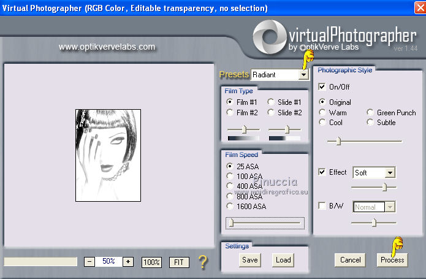The height and width of the screenshot is (279, 426).
Task: Close the Virtual Photographer window
Action: (420, 7)
